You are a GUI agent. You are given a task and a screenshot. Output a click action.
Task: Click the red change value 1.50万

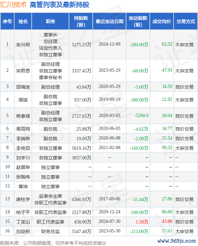pyautogui.click(x=142, y=222)
